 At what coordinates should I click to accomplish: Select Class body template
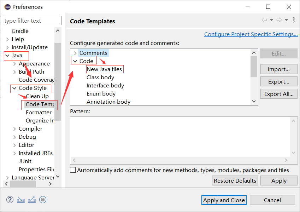click(100, 78)
